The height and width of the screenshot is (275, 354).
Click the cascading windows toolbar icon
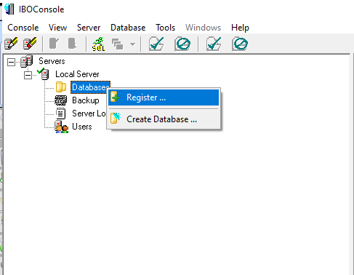click(118, 44)
